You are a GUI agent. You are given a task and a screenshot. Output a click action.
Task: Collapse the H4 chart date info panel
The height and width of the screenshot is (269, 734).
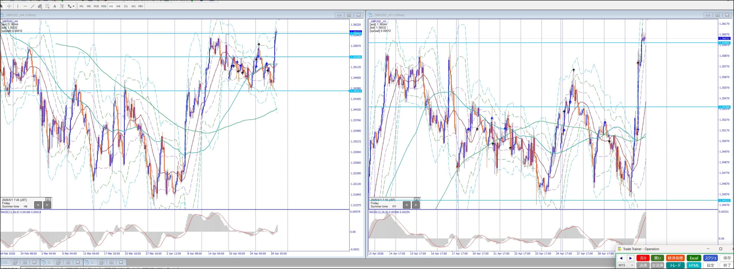coord(48,199)
